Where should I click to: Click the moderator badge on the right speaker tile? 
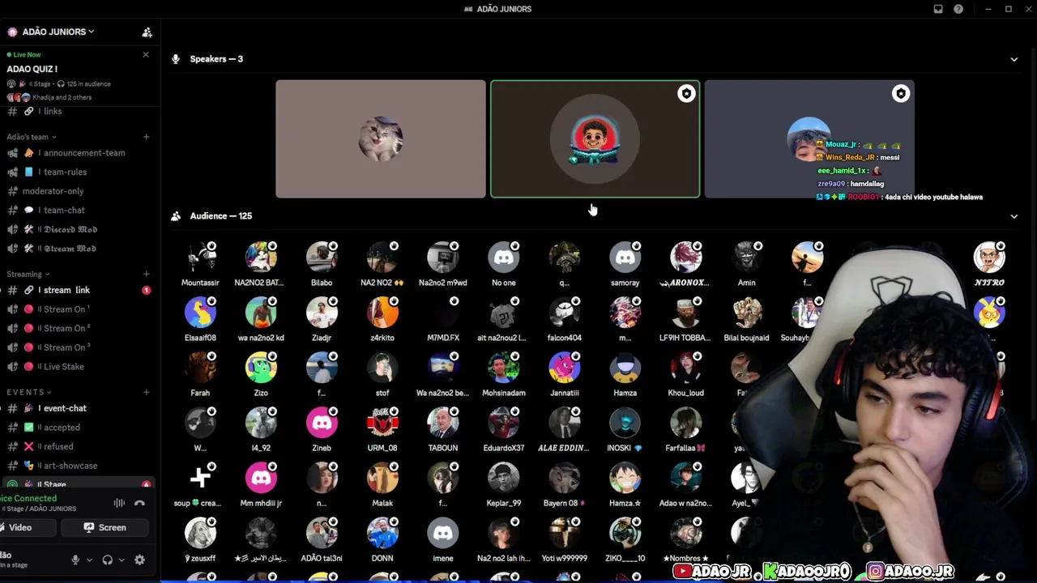pyautogui.click(x=901, y=94)
